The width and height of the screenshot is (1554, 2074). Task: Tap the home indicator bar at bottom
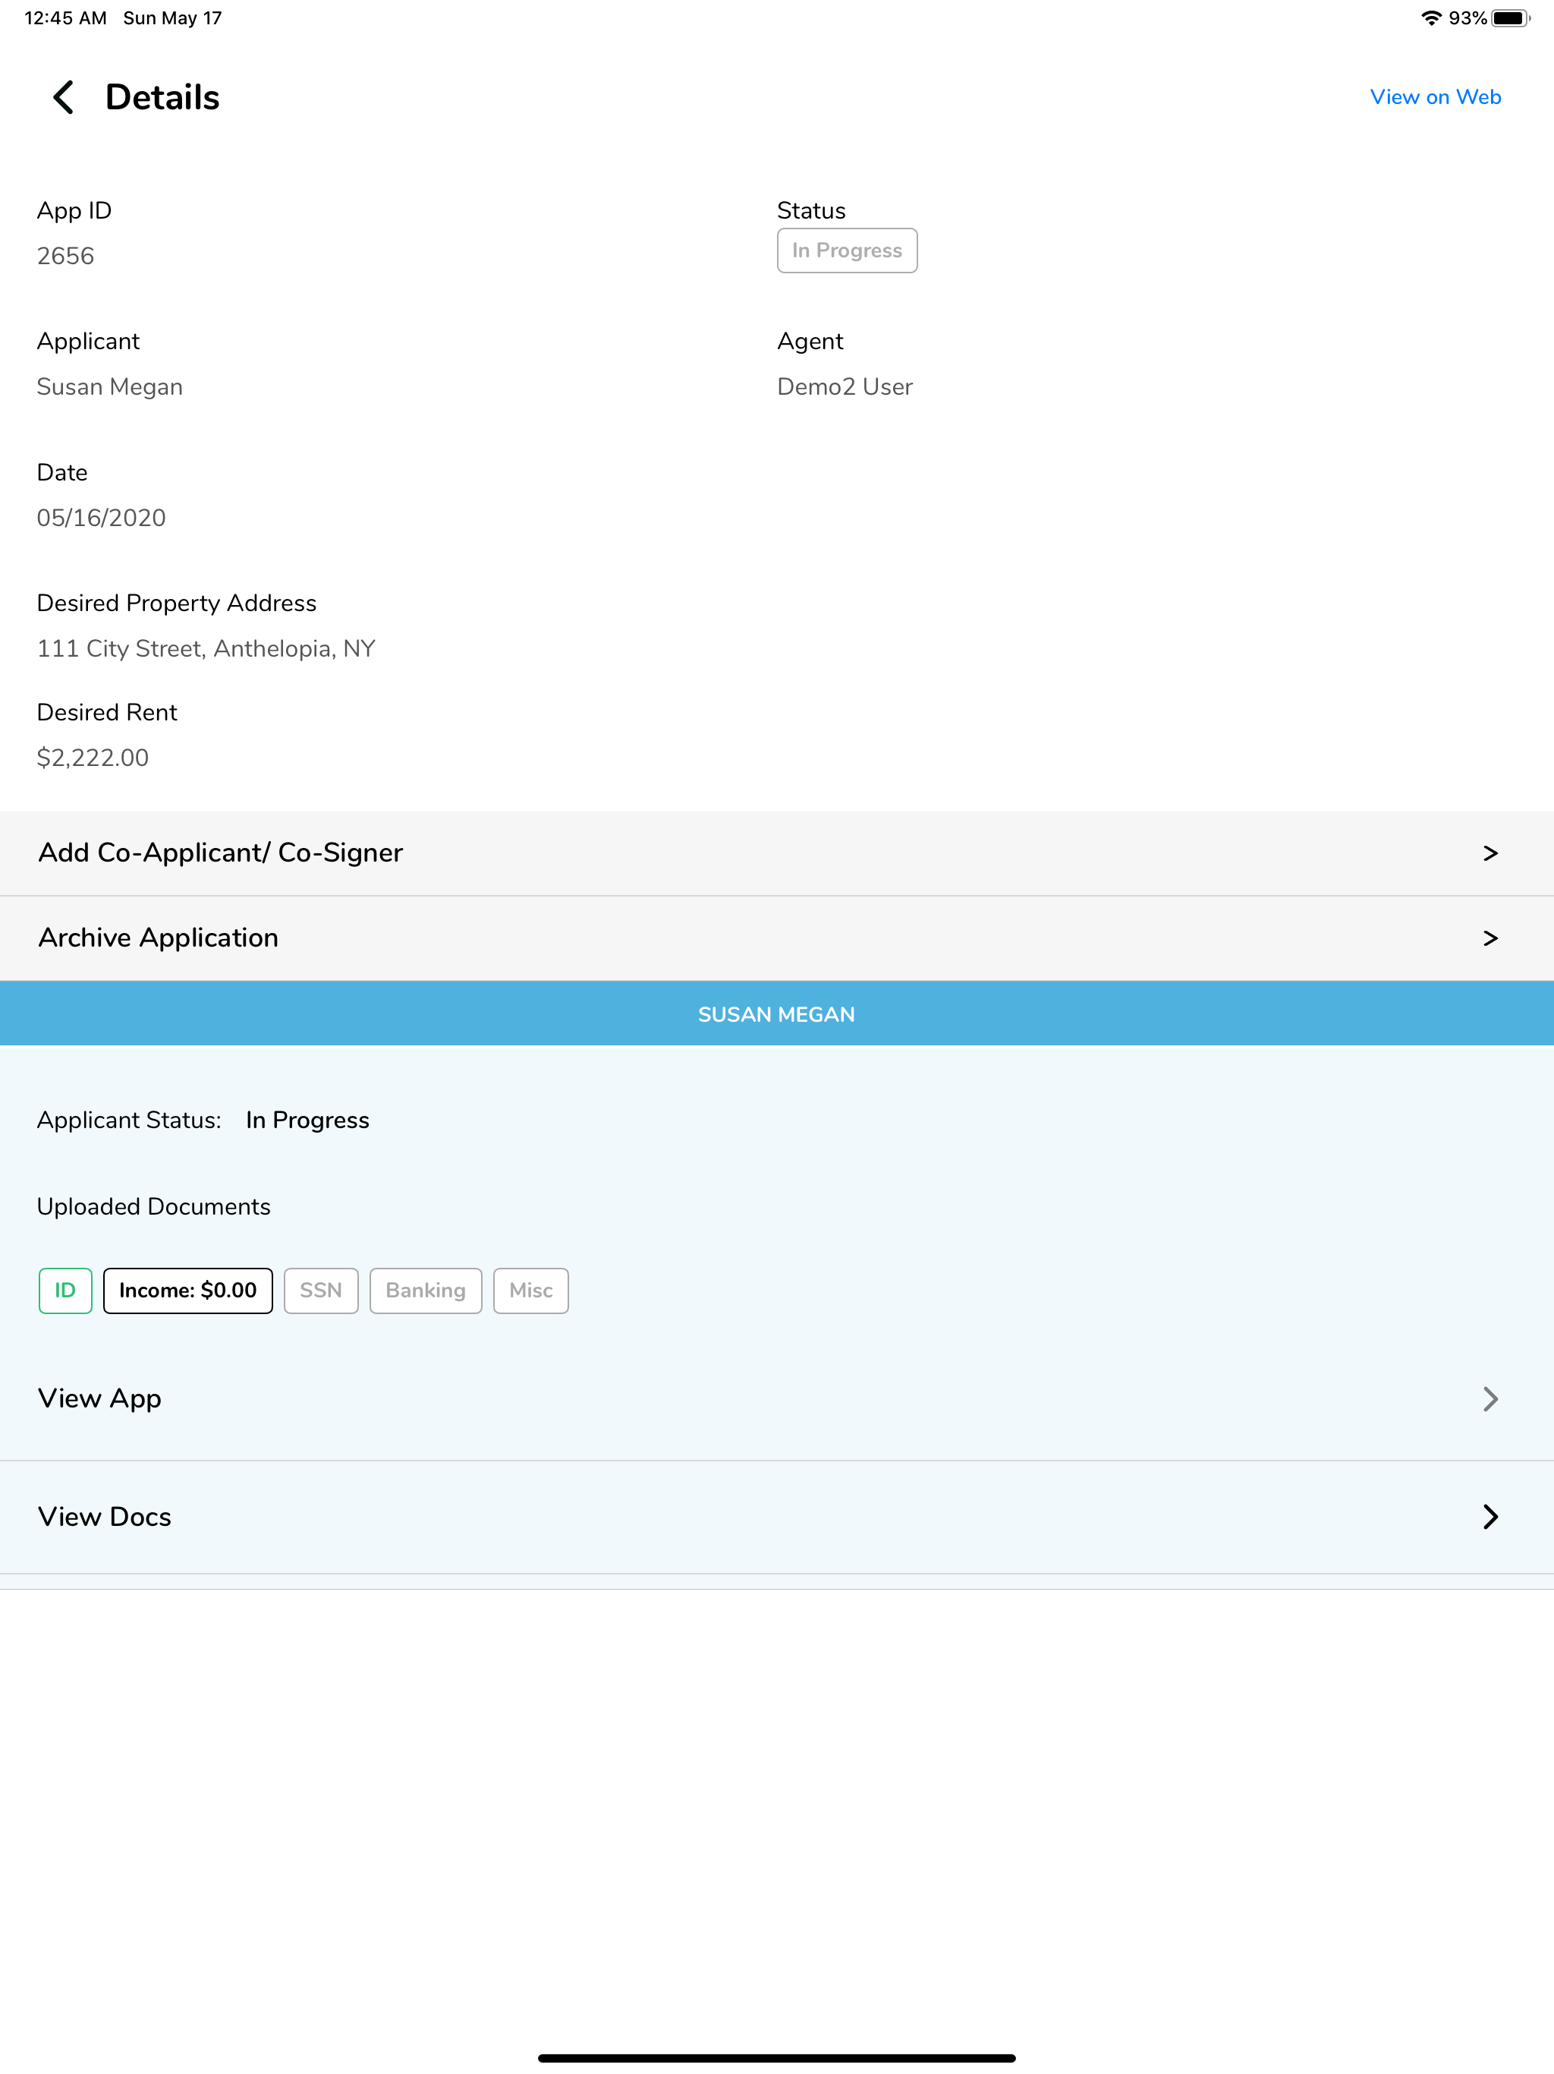pyautogui.click(x=777, y=2058)
